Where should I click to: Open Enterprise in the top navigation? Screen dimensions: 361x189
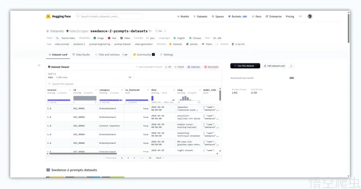click(x=273, y=16)
